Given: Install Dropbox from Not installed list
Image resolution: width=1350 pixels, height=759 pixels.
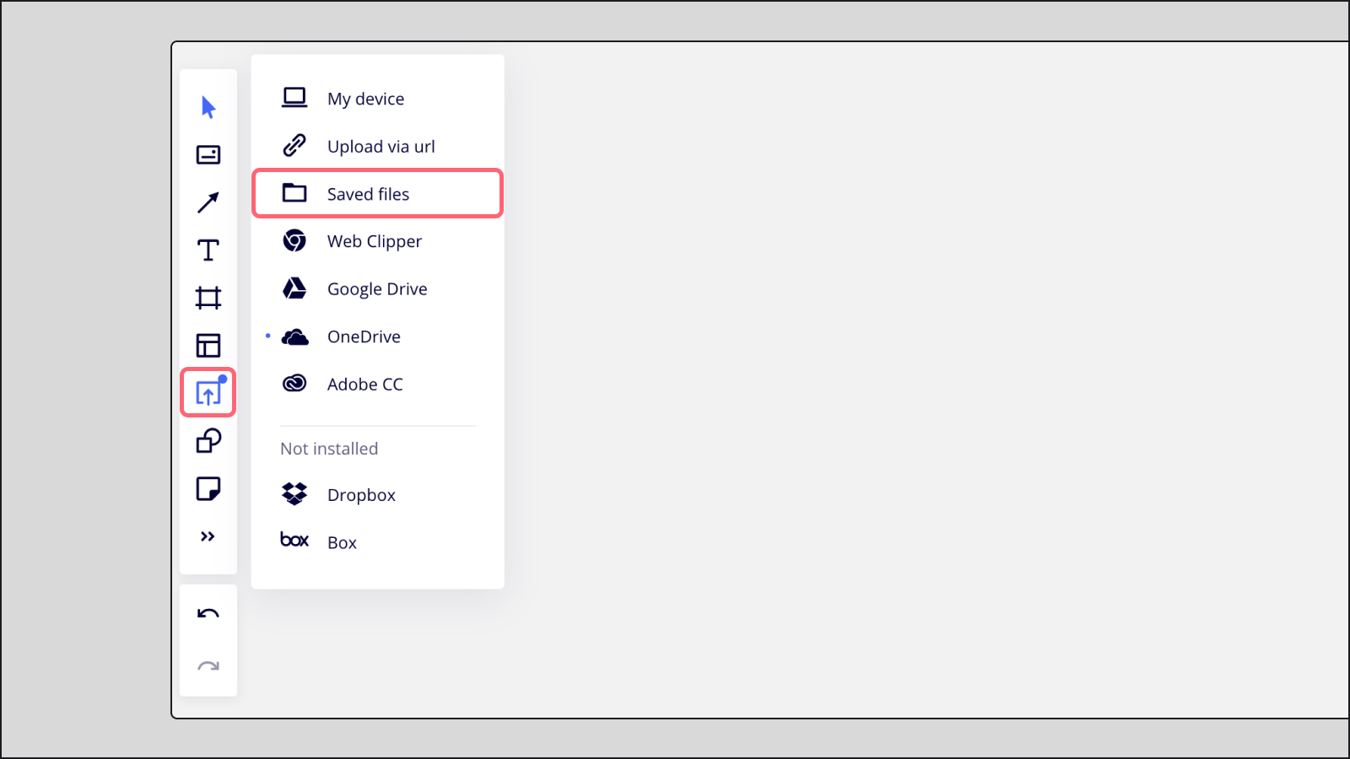Looking at the screenshot, I should [x=361, y=495].
